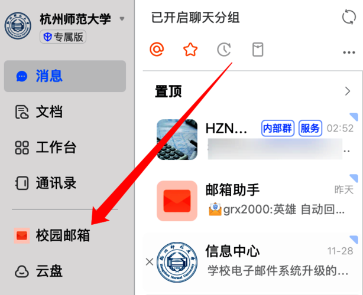Open the three-dot more options
The width and height of the screenshot is (363, 295).
point(349,53)
